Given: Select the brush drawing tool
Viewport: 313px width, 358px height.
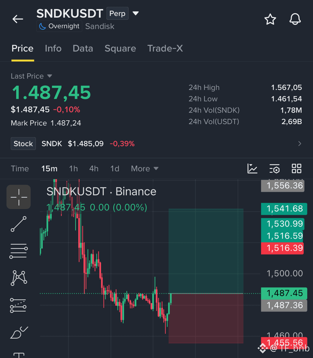Looking at the screenshot, I should [19, 332].
